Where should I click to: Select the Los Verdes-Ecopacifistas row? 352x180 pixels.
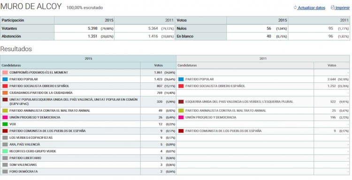click(88, 138)
